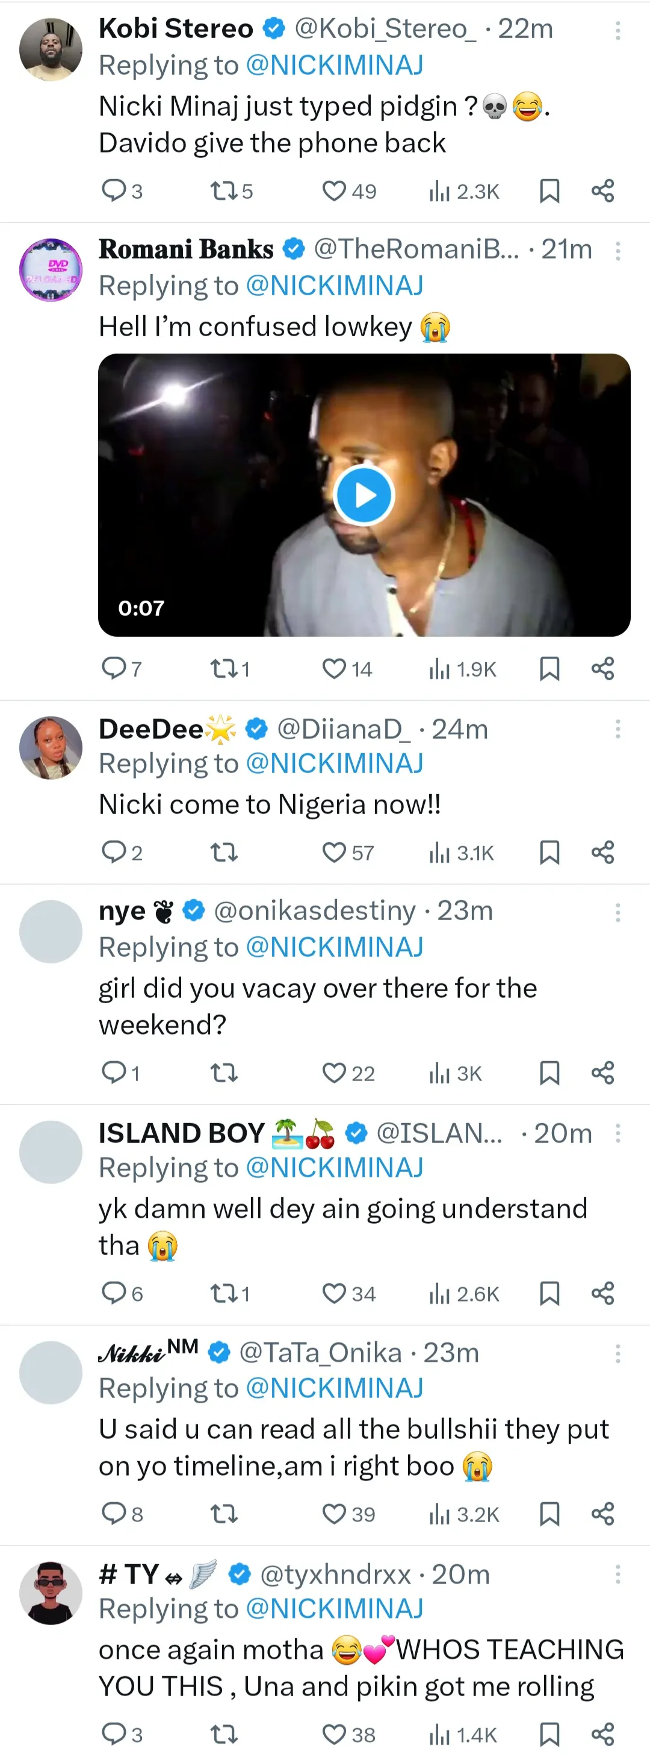This screenshot has height=1760, width=650.
Task: Comment on Nikki's reply with 8 comments
Action: click(113, 1514)
